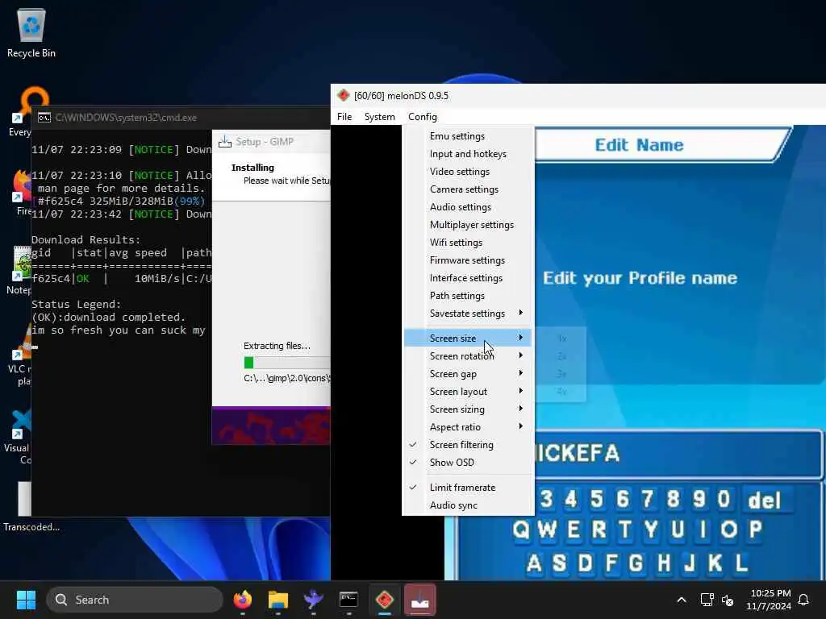Open the clock and date panel
826x619 pixels.
point(770,600)
